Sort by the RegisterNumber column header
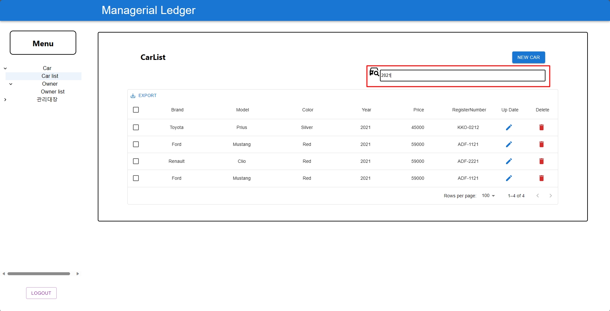Image resolution: width=610 pixels, height=311 pixels. (x=469, y=110)
